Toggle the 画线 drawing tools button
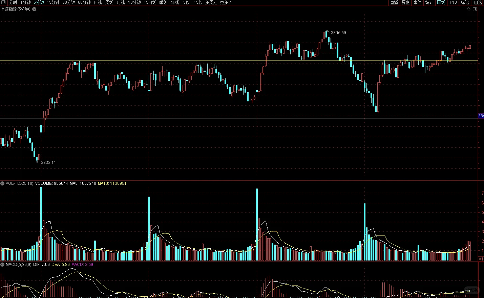Viewport: 484px width, 298px height. coord(441,2)
